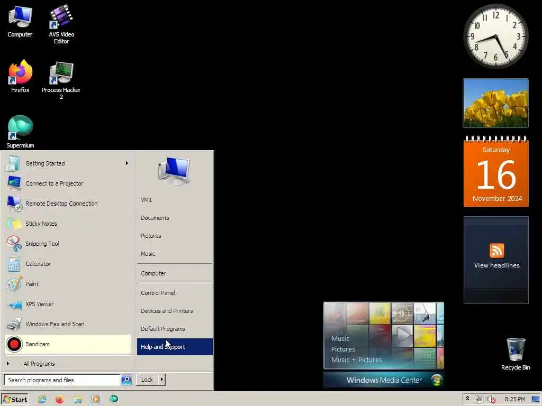This screenshot has width=542, height=406.
Task: Launch Process Hacker 2 shortcut
Action: [x=61, y=80]
